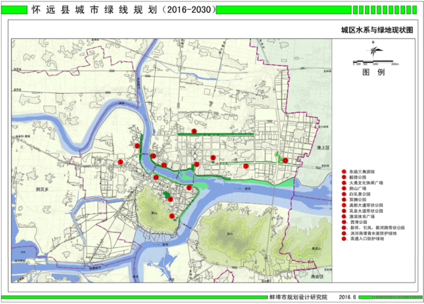Click the map title 城区水系与绿地现状图

coord(377,30)
